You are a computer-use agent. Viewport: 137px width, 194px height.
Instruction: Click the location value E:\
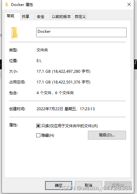pos(39,61)
